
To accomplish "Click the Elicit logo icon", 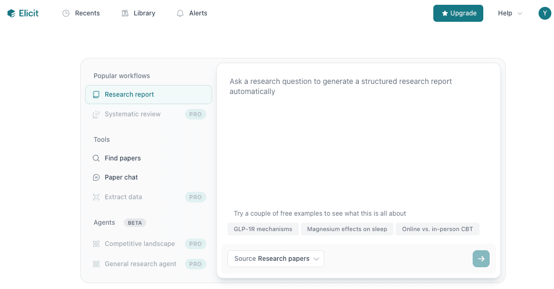I will coord(11,13).
